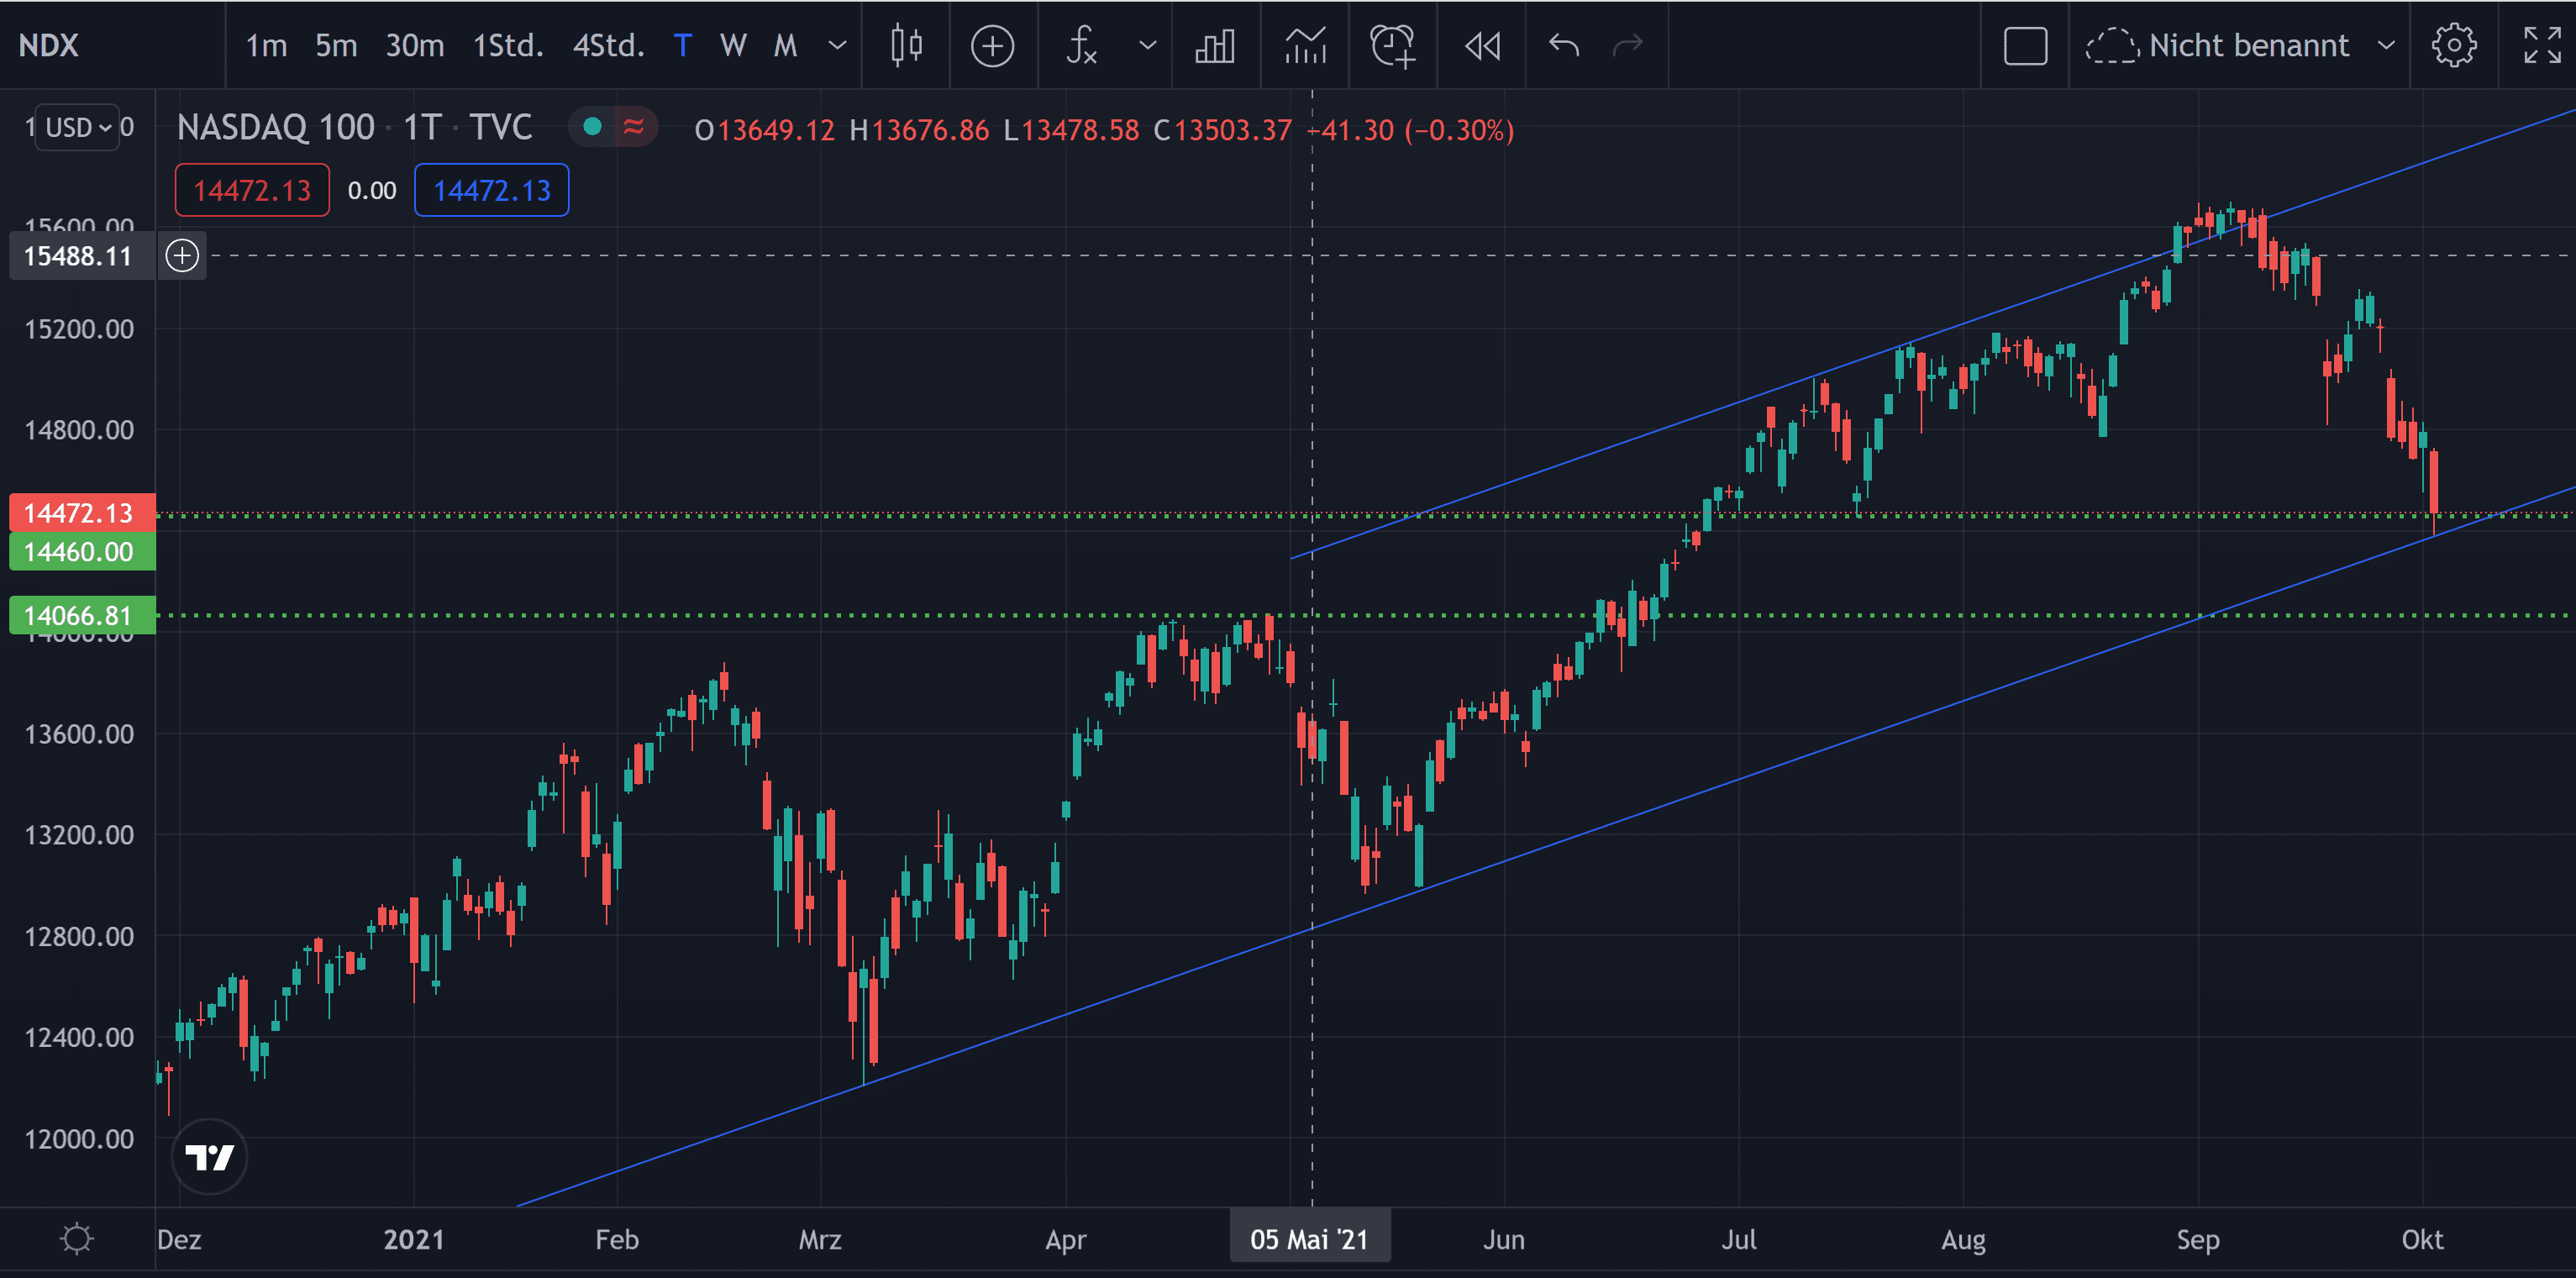Select the daily T interval
Image resolution: width=2576 pixels, height=1278 pixels.
click(682, 45)
